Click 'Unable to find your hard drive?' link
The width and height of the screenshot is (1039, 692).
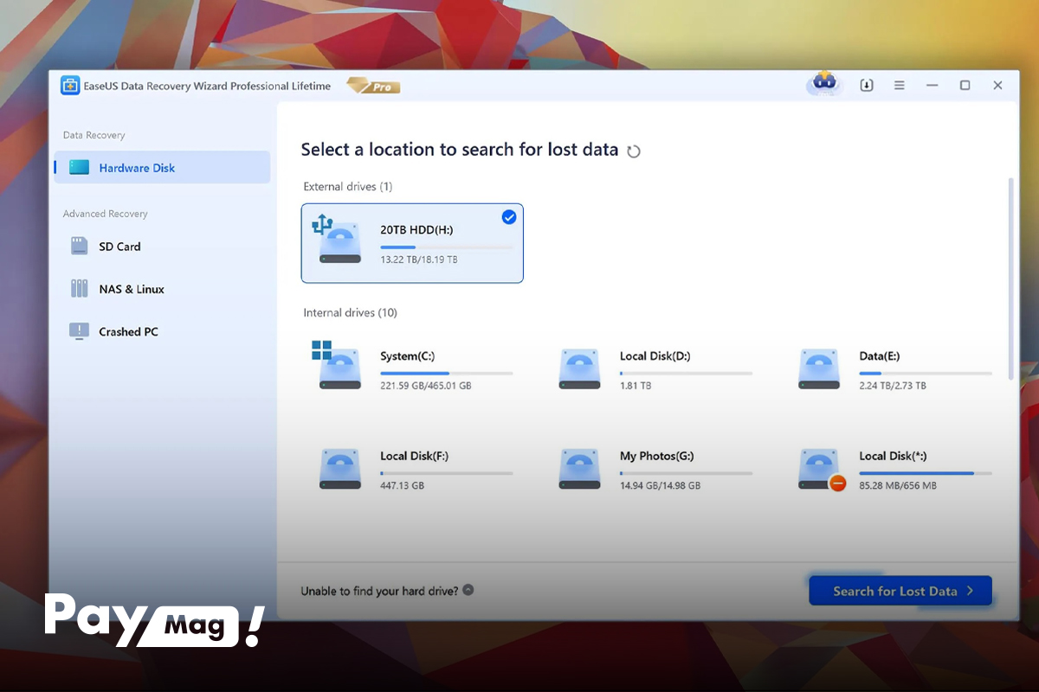point(380,592)
